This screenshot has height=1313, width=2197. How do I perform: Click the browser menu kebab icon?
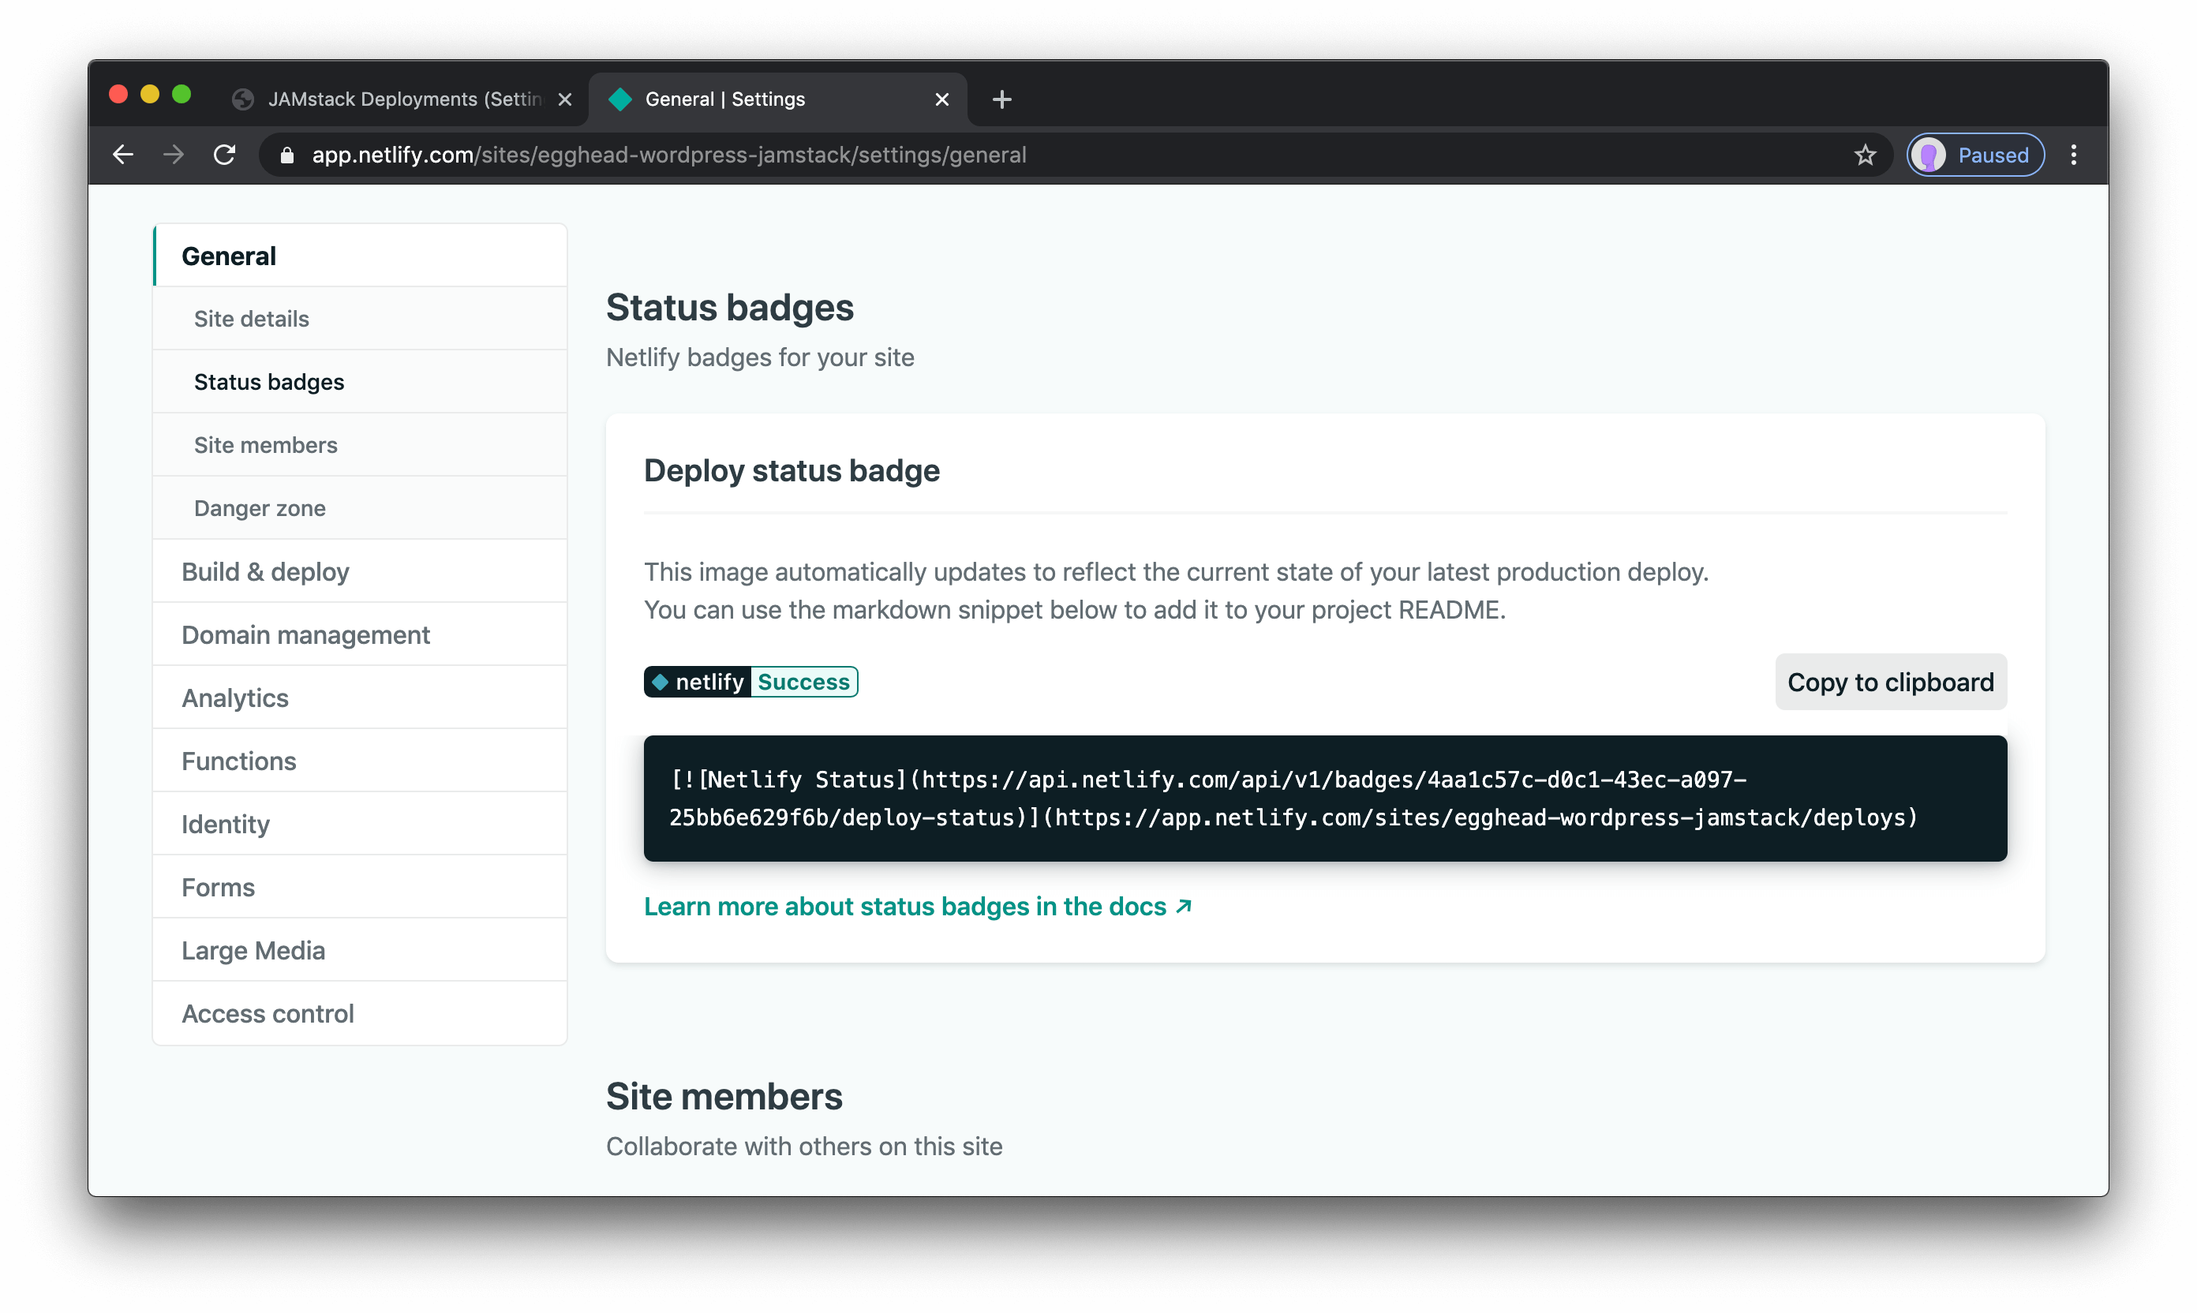[2075, 155]
